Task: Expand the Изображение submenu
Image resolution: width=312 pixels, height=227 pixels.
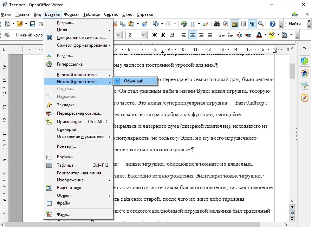Action: click(x=78, y=180)
